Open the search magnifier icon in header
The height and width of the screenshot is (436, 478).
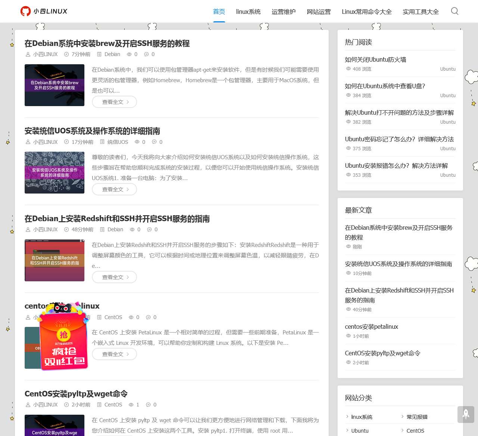(454, 11)
